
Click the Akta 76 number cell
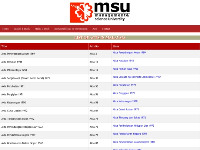[x=100, y=127]
